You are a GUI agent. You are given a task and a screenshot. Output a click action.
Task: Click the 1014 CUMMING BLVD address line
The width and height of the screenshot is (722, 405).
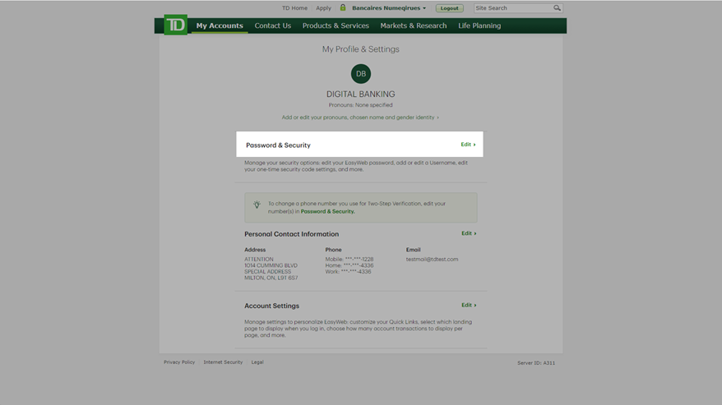(271, 265)
